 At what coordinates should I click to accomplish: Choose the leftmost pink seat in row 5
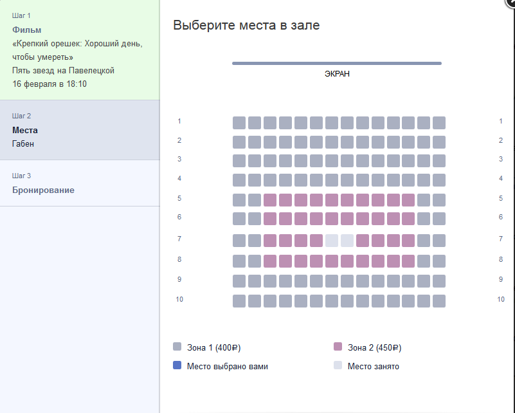270,200
